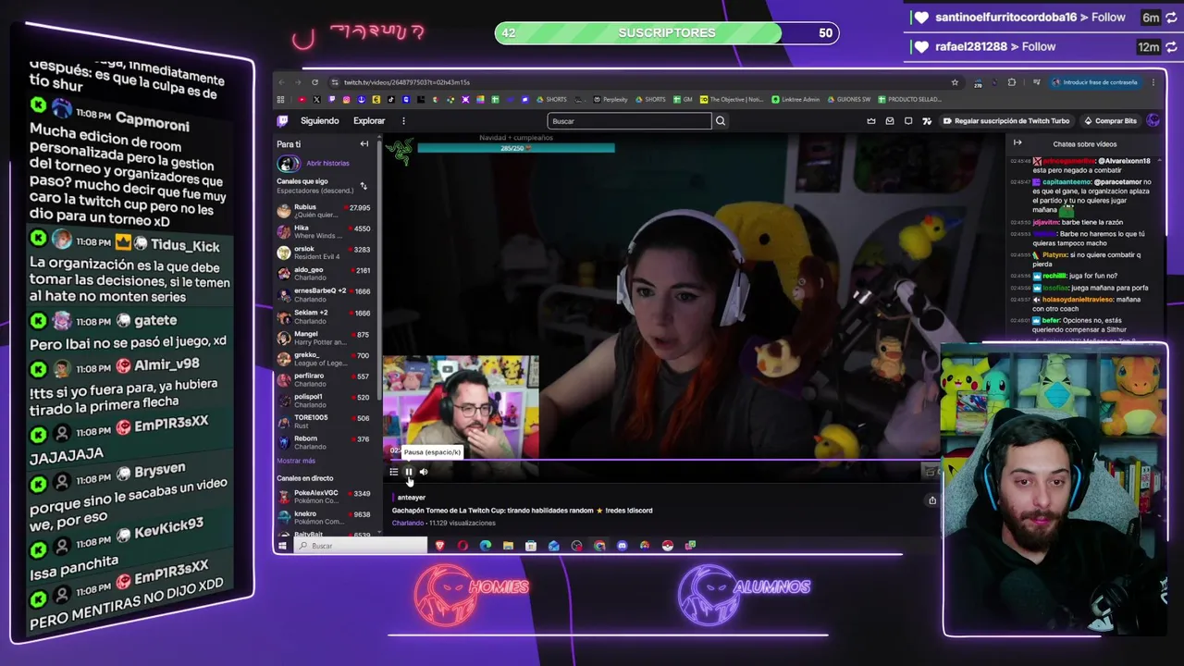Viewport: 1184px width, 666px height.
Task: Click the Windows taskbar Buscar search box
Action: click(361, 546)
